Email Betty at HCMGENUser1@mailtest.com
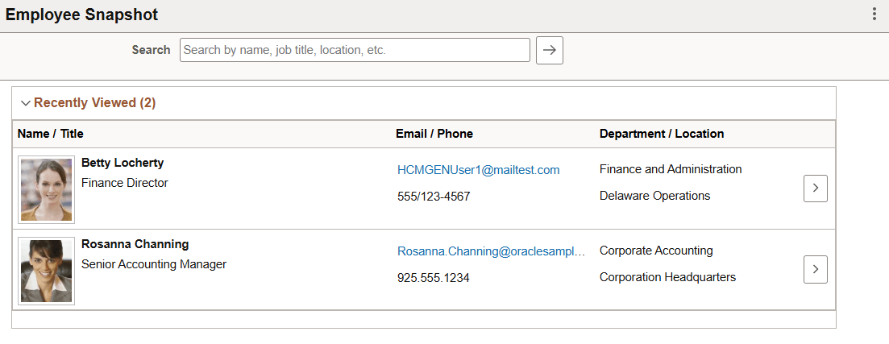Viewport: 889px width, 344px height. tap(478, 170)
